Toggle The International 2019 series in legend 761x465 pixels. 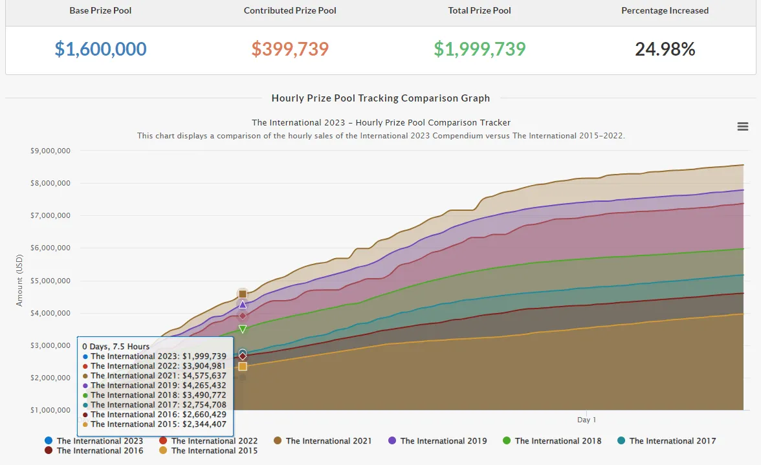[437, 441]
